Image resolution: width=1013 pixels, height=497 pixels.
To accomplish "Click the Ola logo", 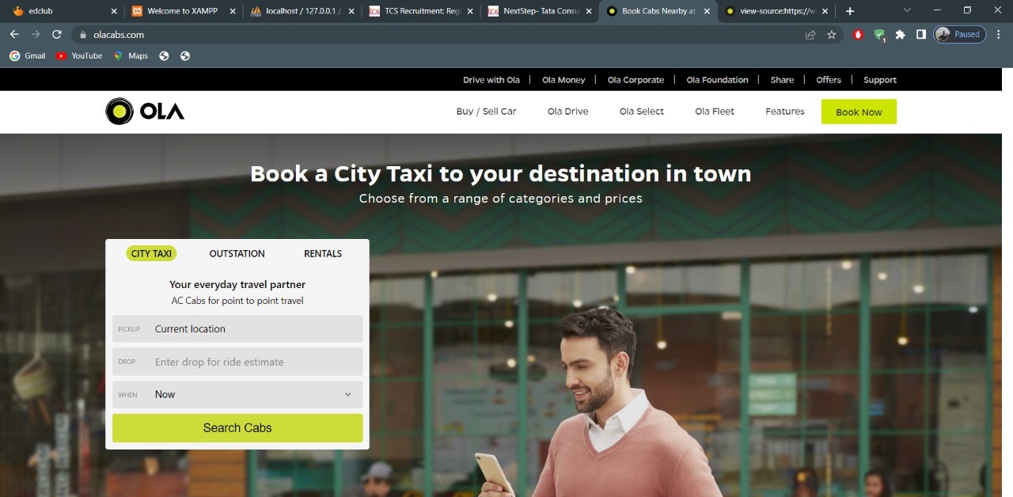I will 145,112.
